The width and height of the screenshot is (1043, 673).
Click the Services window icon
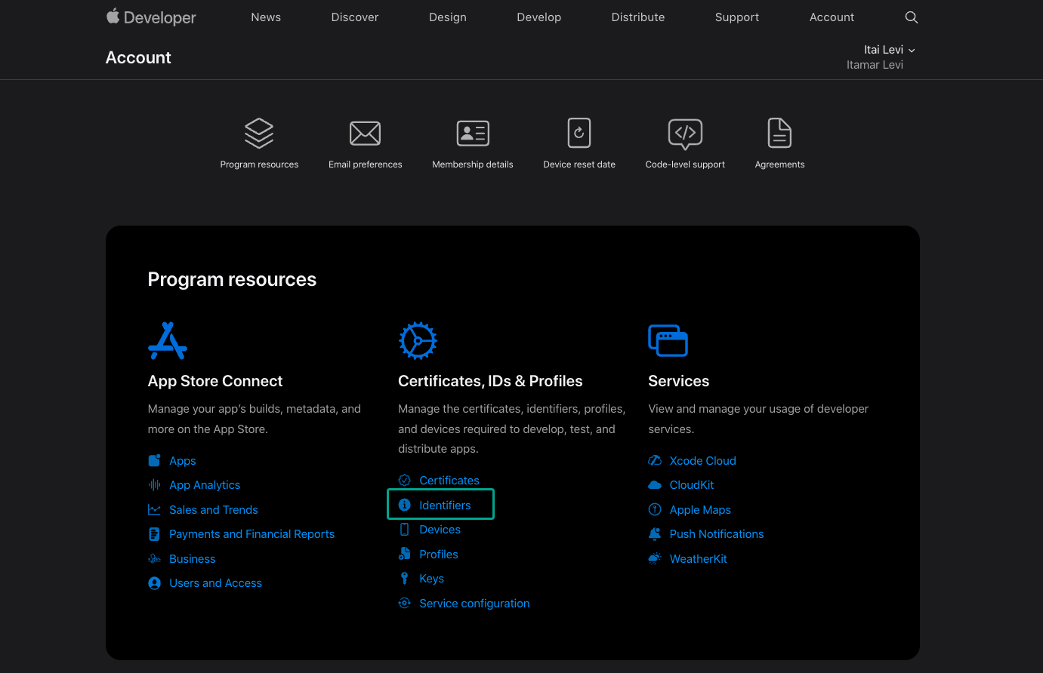[668, 340]
